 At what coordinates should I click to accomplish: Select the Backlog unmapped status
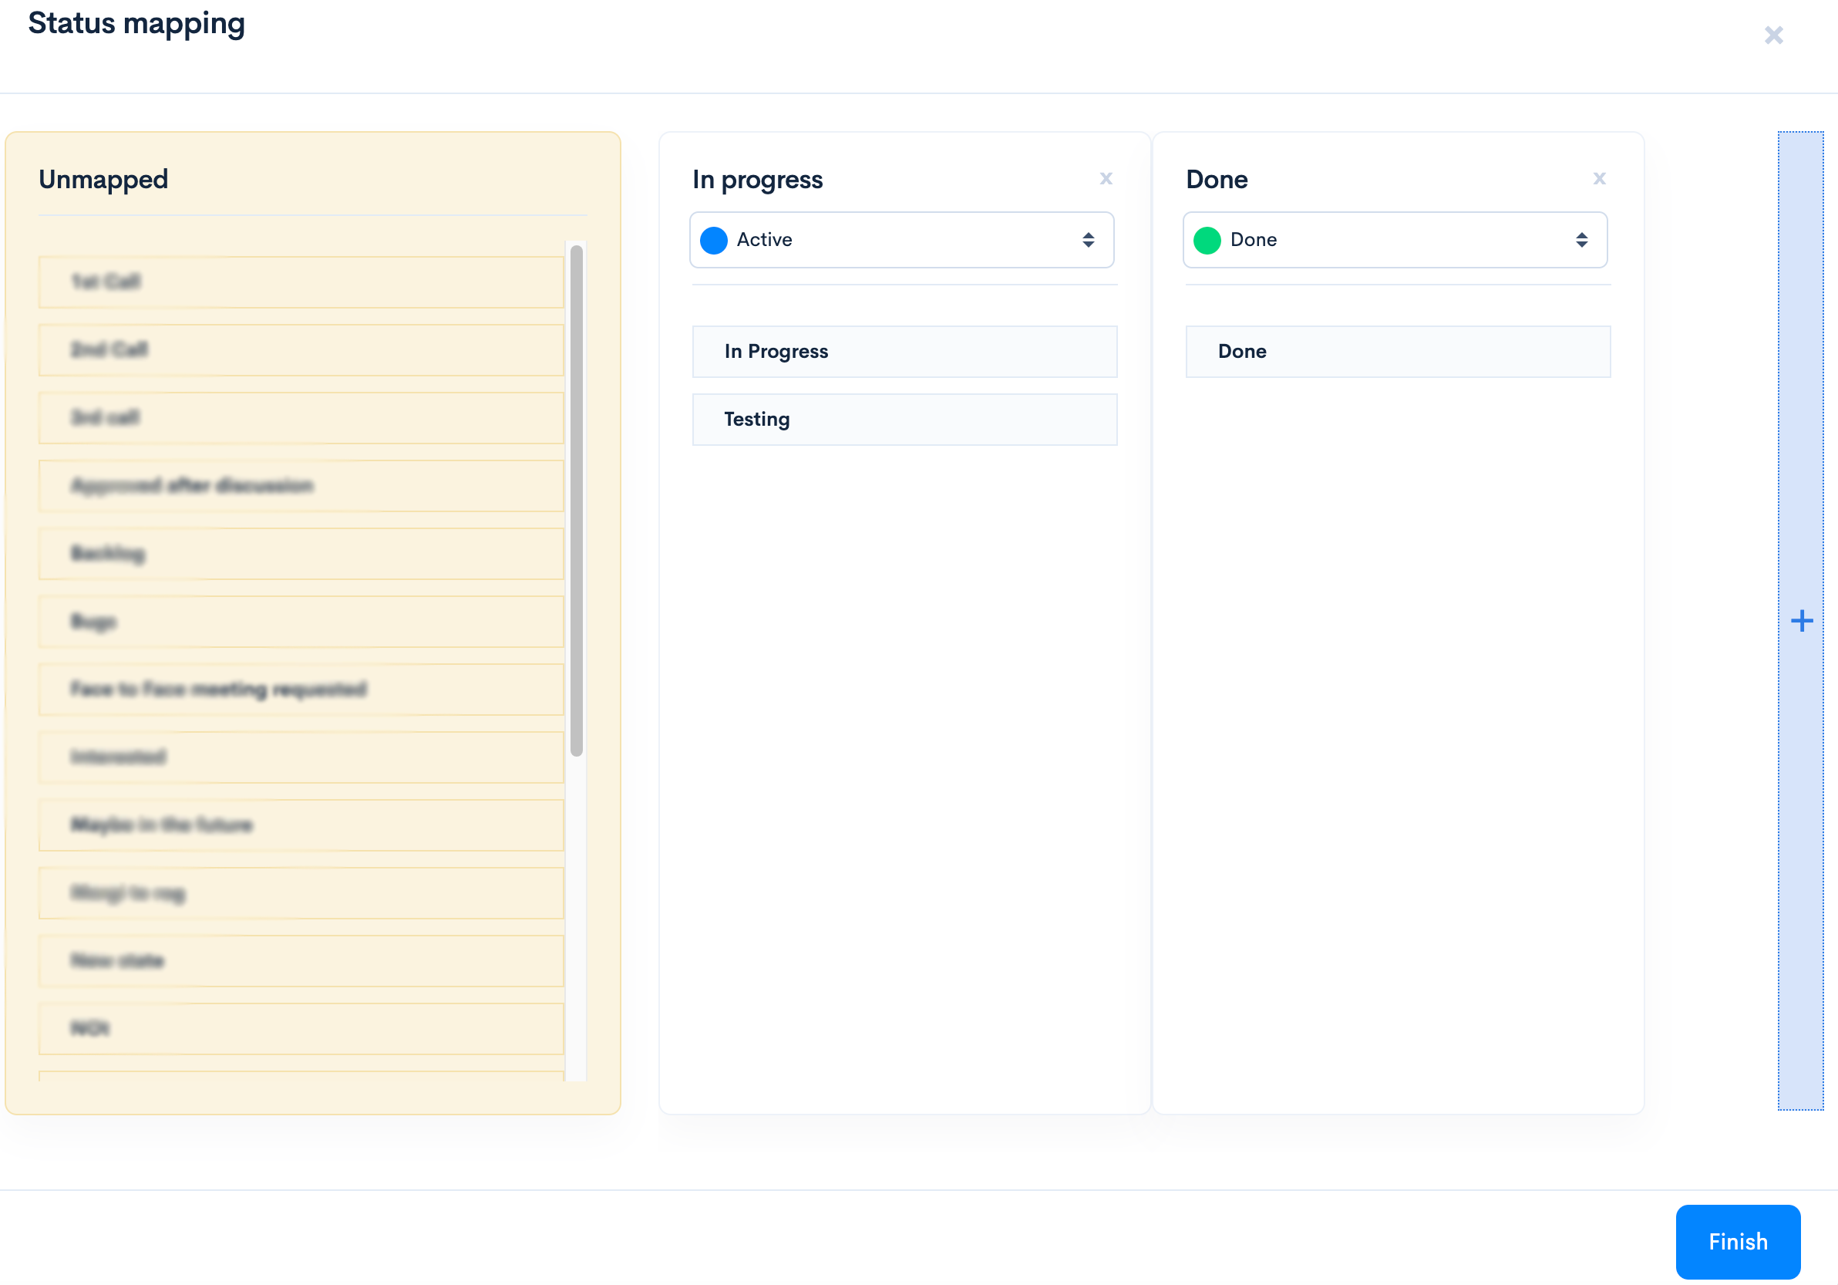[x=300, y=553]
